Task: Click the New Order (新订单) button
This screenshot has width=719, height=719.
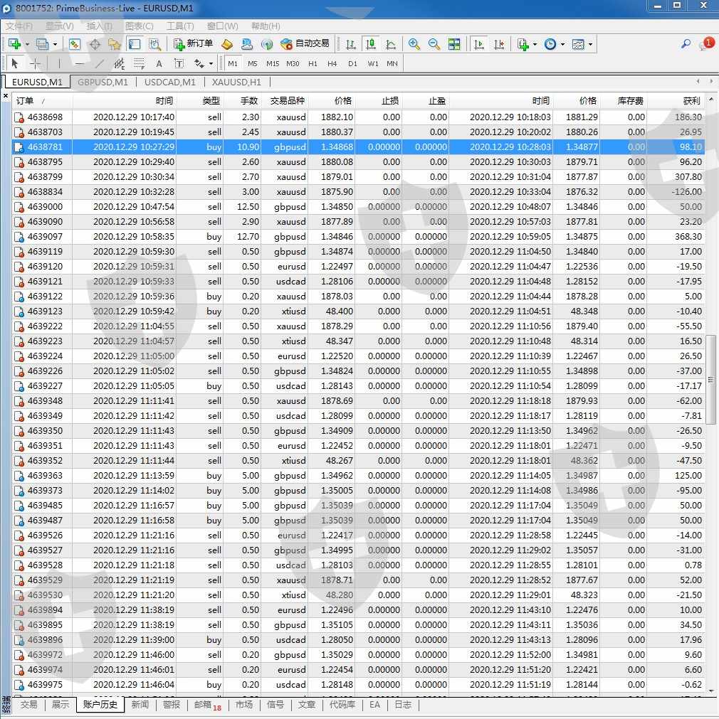Action: click(x=193, y=44)
